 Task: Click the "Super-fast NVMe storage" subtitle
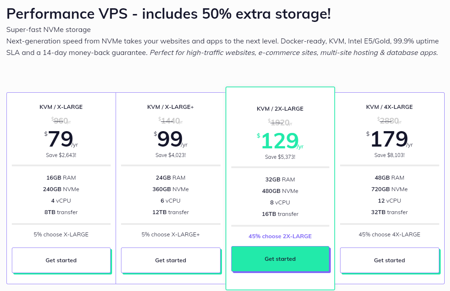(x=48, y=29)
